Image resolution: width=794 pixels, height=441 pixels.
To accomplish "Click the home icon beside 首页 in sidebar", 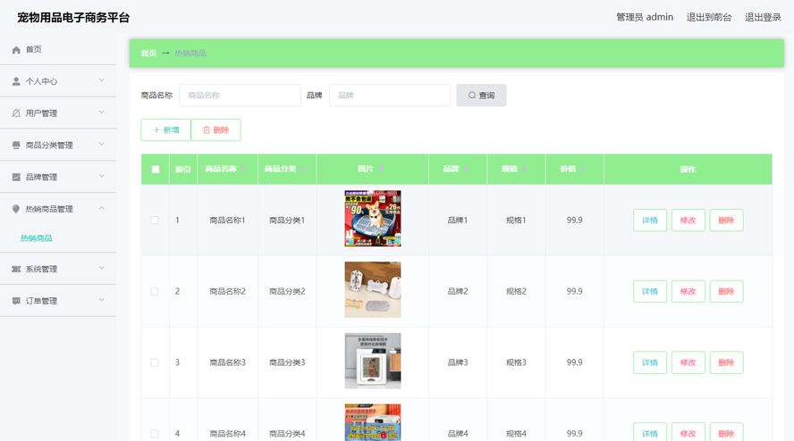I will (16, 50).
